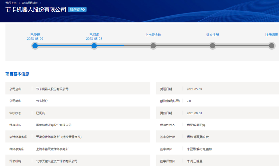279x166 pixels.
Task: Click the appraiser 北京天健兴业资产评估有限公司
Action: click(56, 161)
